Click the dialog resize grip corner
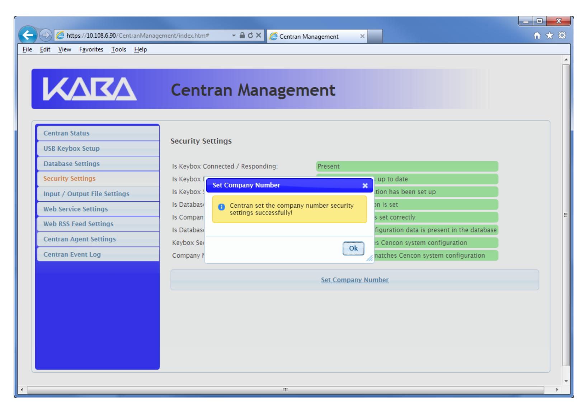 tap(369, 259)
